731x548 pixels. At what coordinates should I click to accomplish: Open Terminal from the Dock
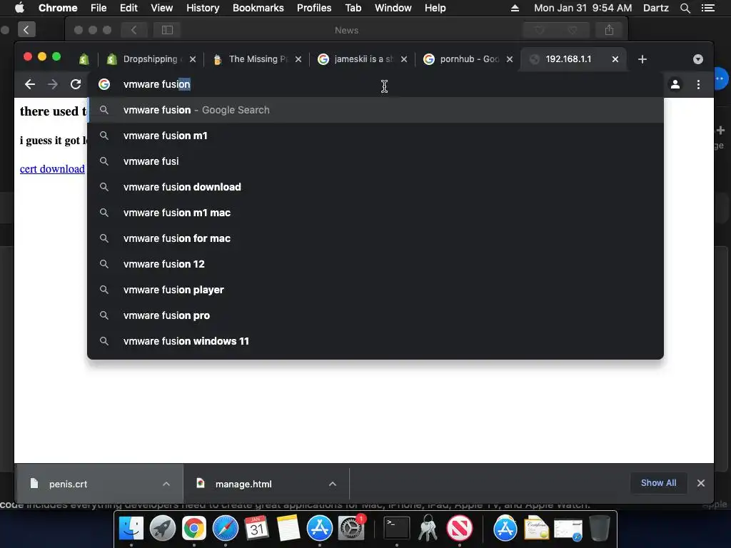pos(397,528)
